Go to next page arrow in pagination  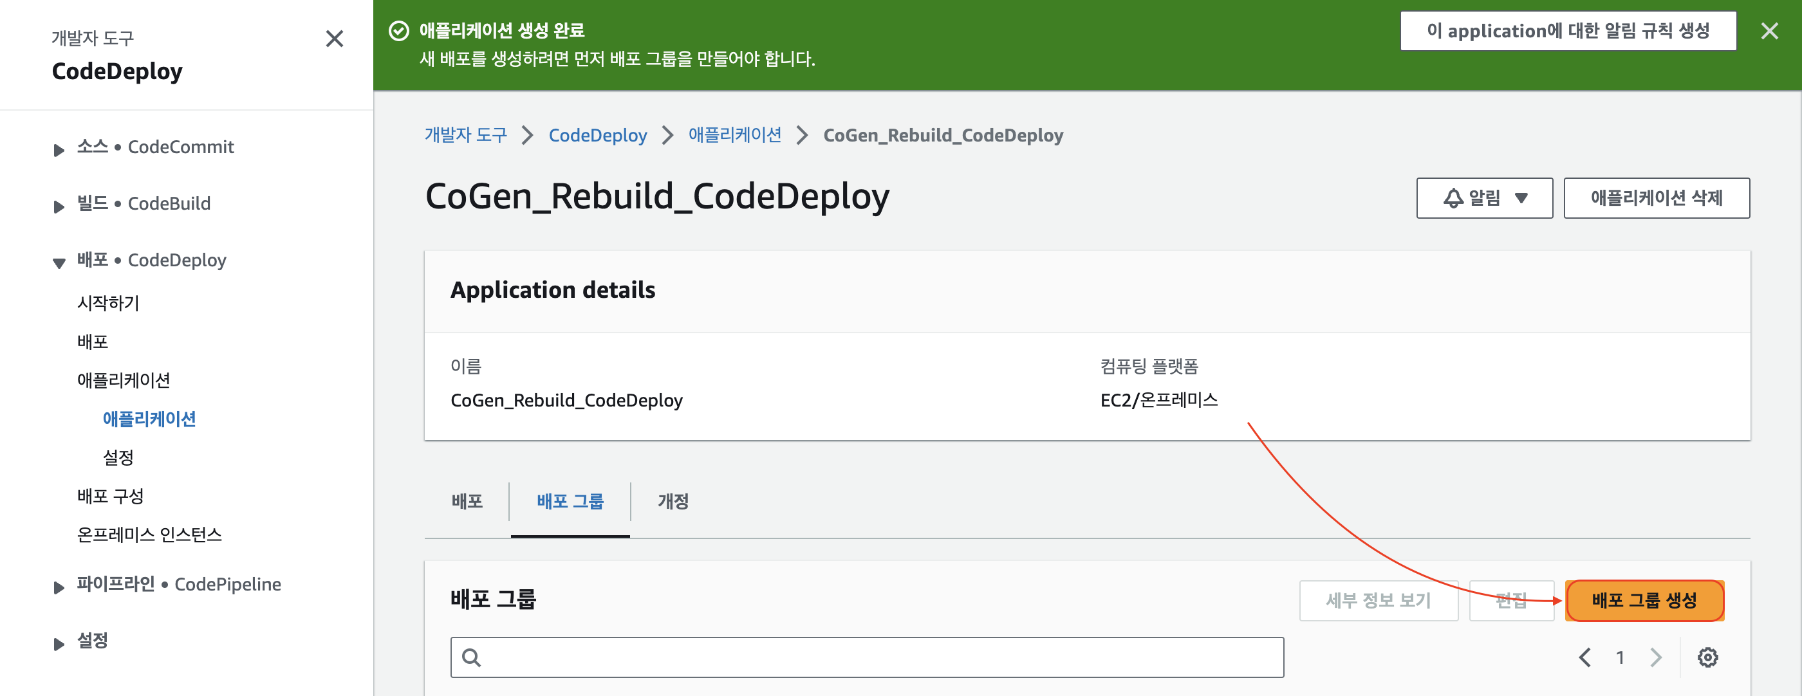pyautogui.click(x=1655, y=657)
